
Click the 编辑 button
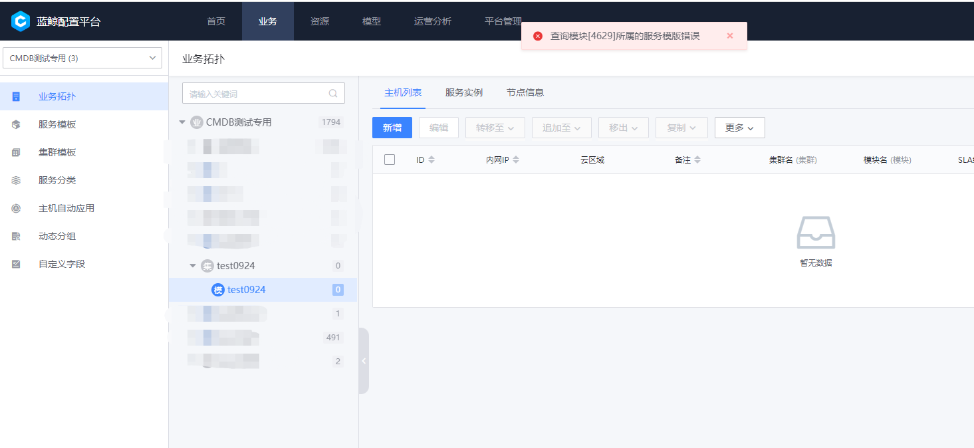coord(439,128)
